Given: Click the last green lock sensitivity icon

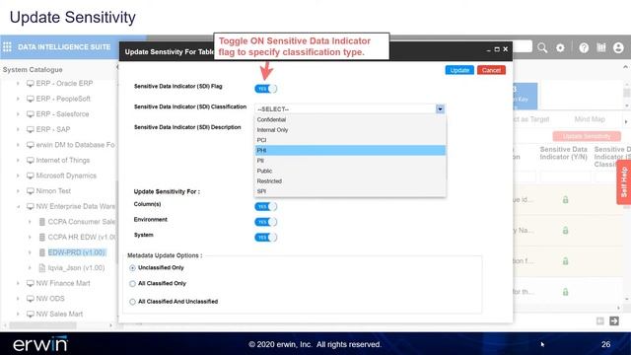Looking at the screenshot, I should point(565,292).
